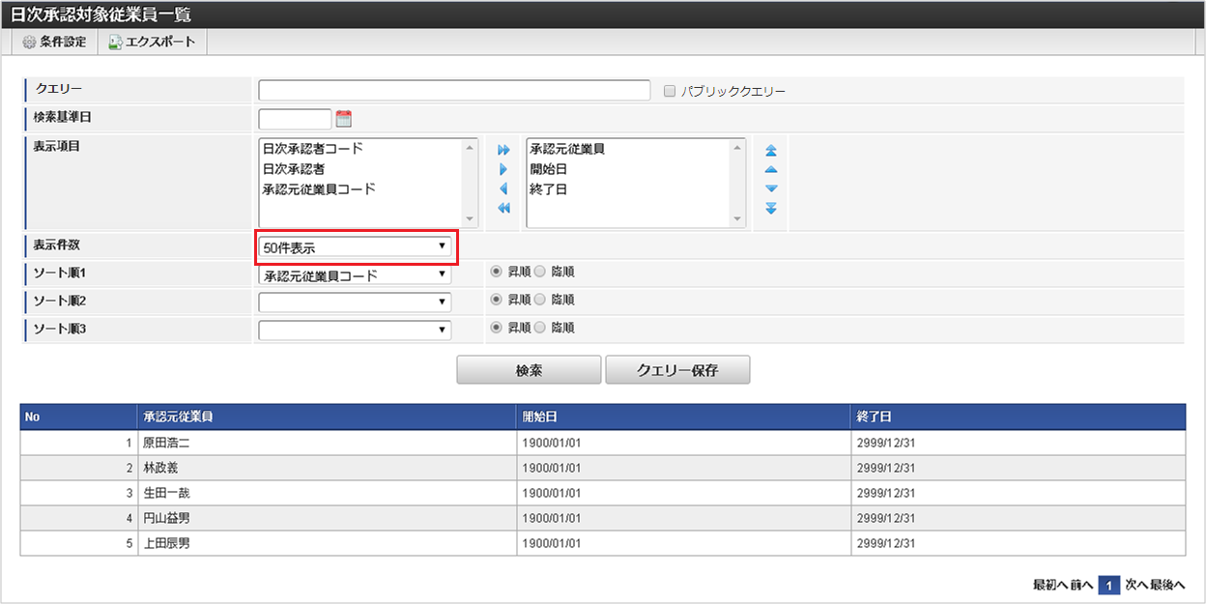Screen dimensions: 1206x604
Task: Go to 次へ page link
Action: click(x=1136, y=585)
